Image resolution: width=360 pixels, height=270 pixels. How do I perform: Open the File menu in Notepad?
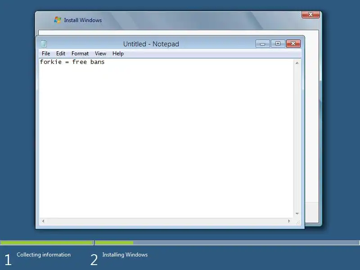pyautogui.click(x=46, y=54)
